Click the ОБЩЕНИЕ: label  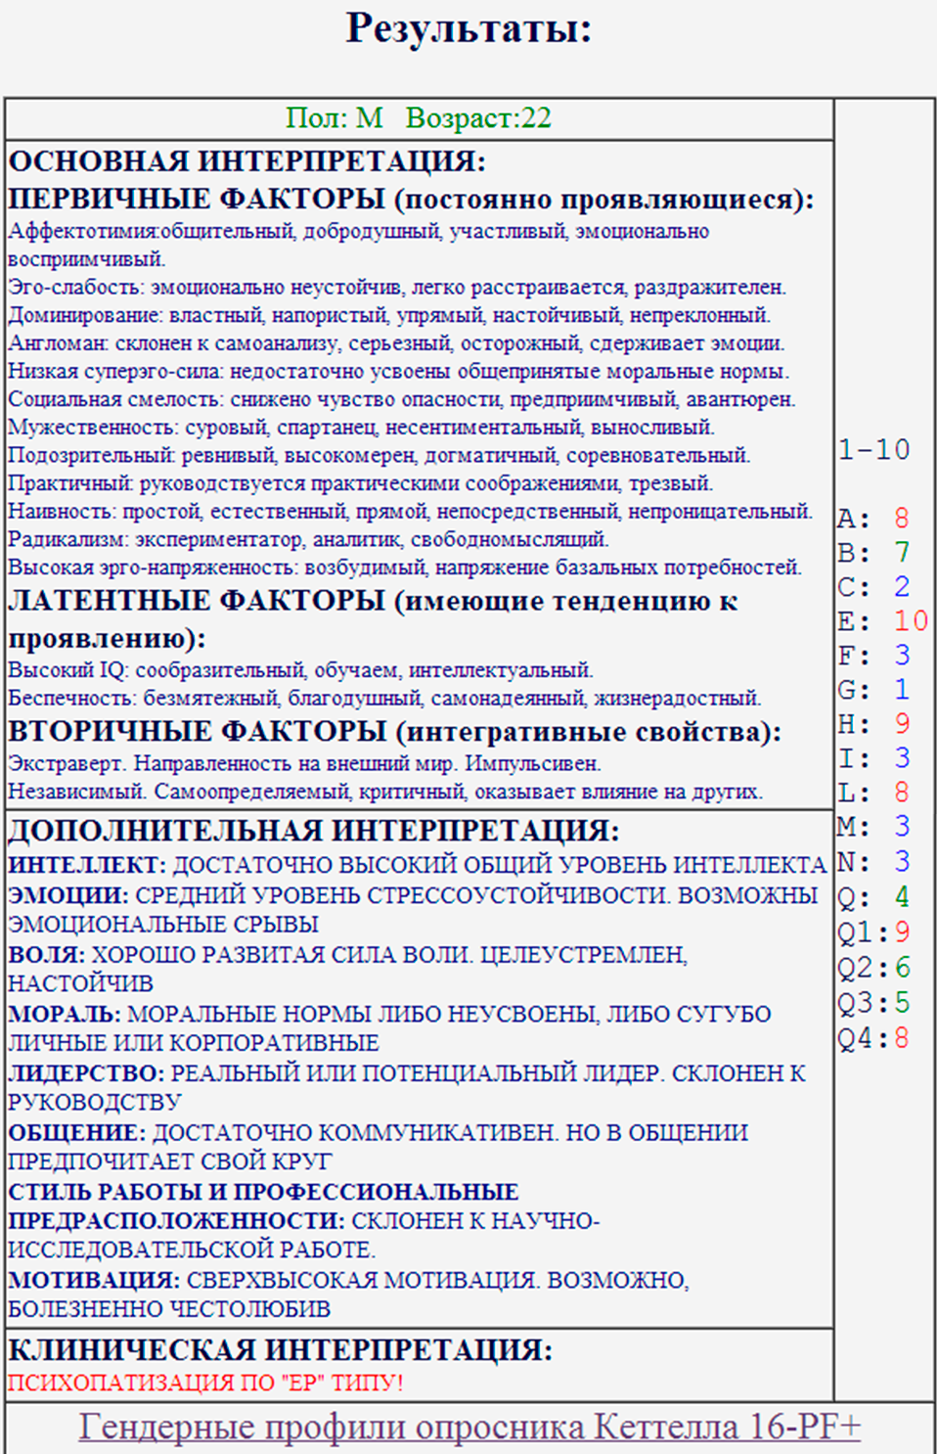click(x=76, y=1133)
